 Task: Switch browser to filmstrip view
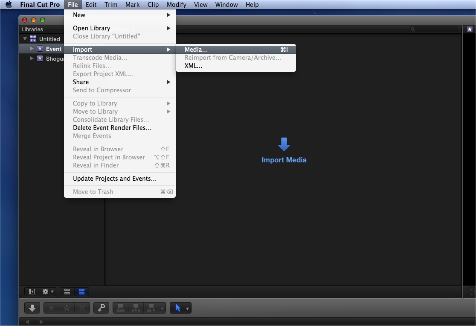(67, 291)
